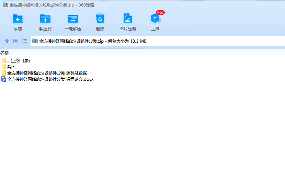Click the red New badge on 工具
285x193 pixels.
click(160, 13)
